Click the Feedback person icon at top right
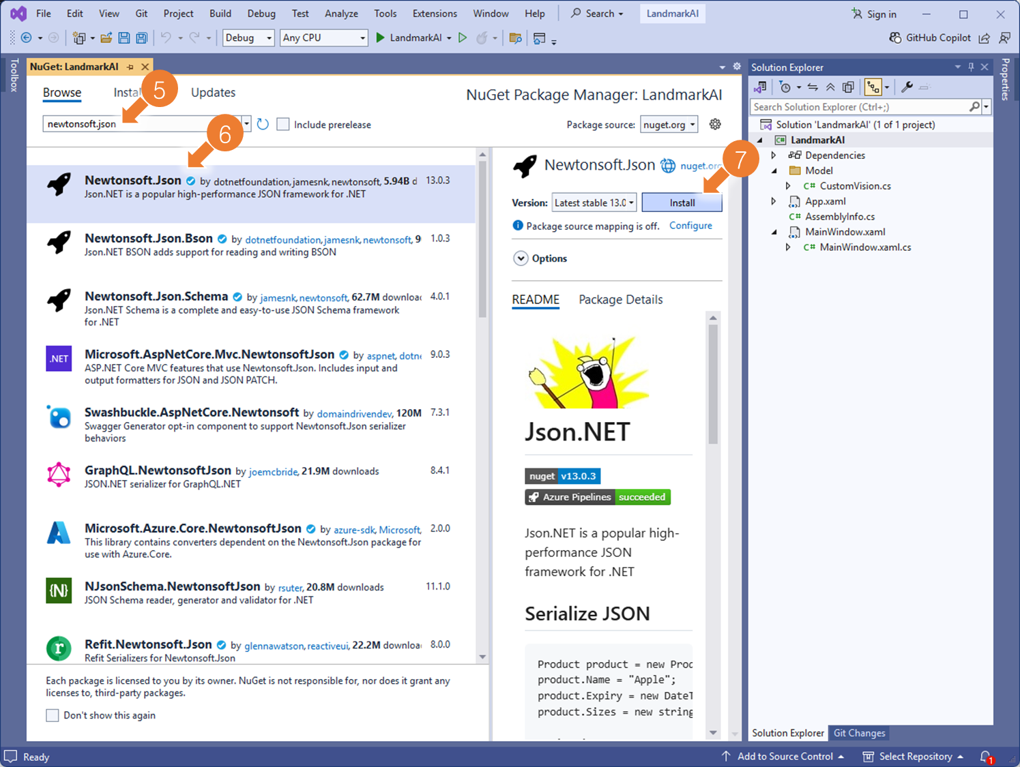The height and width of the screenshot is (767, 1020). 1004,38
